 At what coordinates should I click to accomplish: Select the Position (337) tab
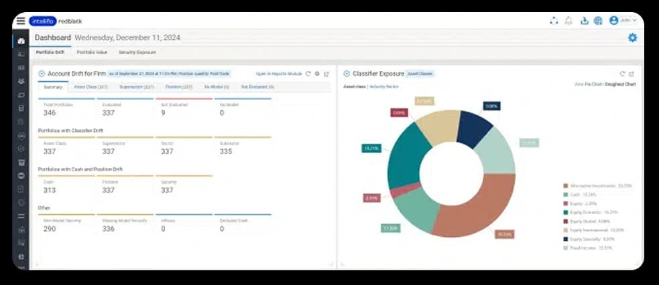click(179, 87)
